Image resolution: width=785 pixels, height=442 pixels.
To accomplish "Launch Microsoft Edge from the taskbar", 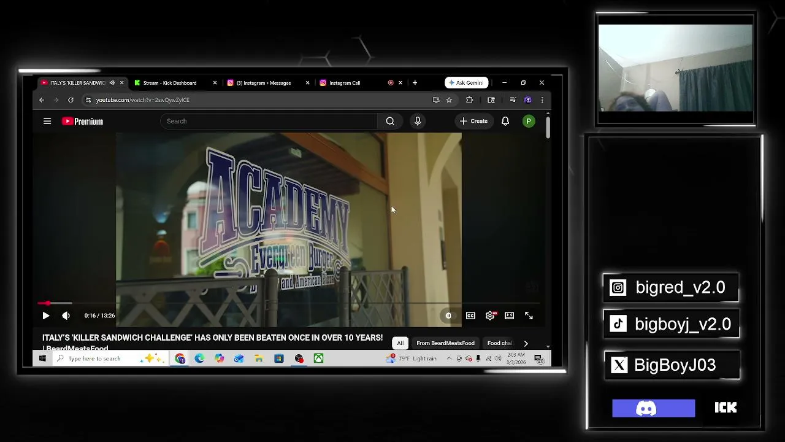I will pyautogui.click(x=199, y=359).
